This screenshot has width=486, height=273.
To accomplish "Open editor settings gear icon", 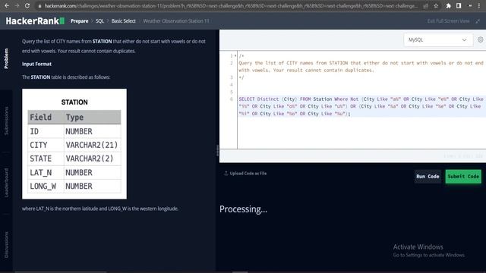I will (480, 39).
